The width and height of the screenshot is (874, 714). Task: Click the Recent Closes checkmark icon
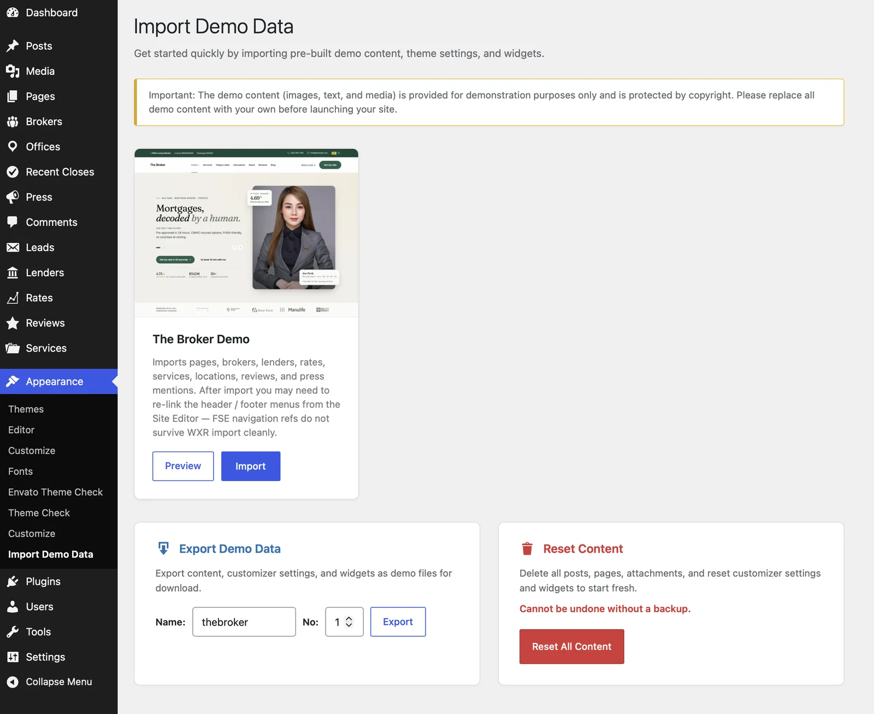(x=13, y=172)
